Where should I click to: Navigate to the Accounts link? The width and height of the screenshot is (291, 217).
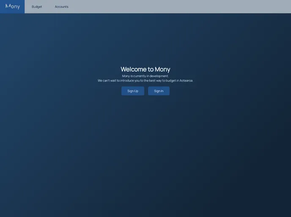click(61, 7)
